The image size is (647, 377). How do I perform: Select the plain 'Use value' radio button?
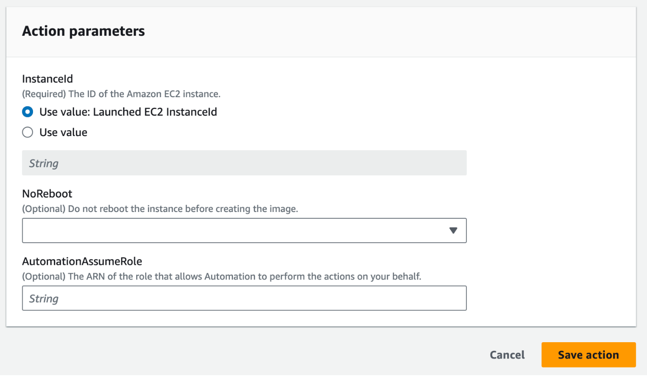point(28,132)
